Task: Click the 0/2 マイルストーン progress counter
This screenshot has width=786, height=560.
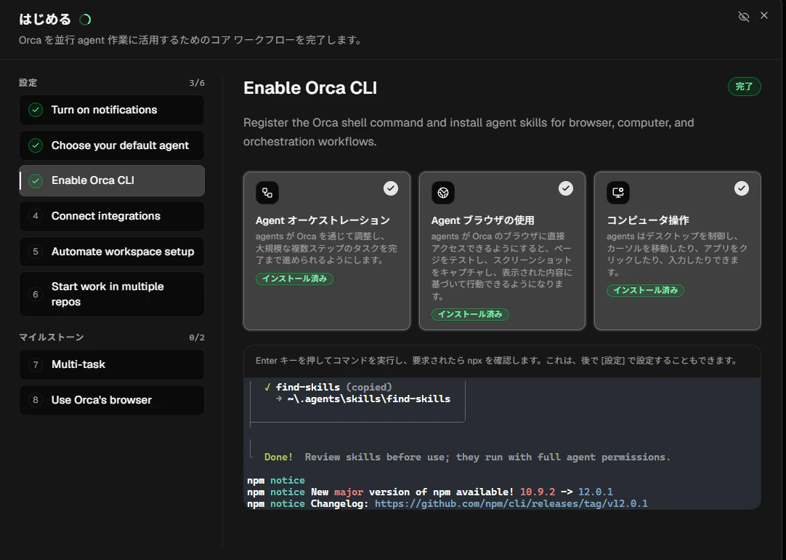Action: (197, 337)
